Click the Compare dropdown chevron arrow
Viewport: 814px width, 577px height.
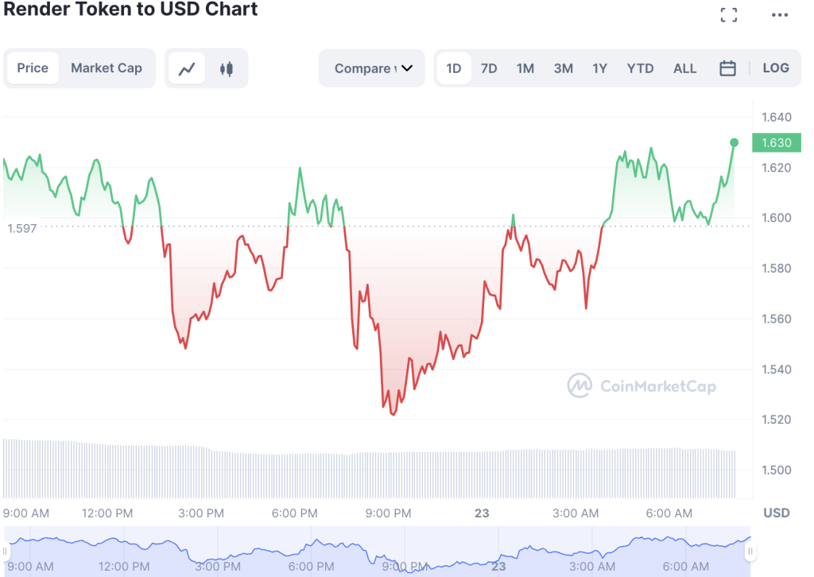click(407, 68)
